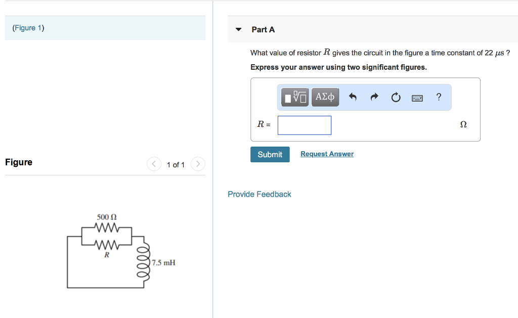Request the answer for this problem
Screen dimensions: 518x318
[327, 154]
